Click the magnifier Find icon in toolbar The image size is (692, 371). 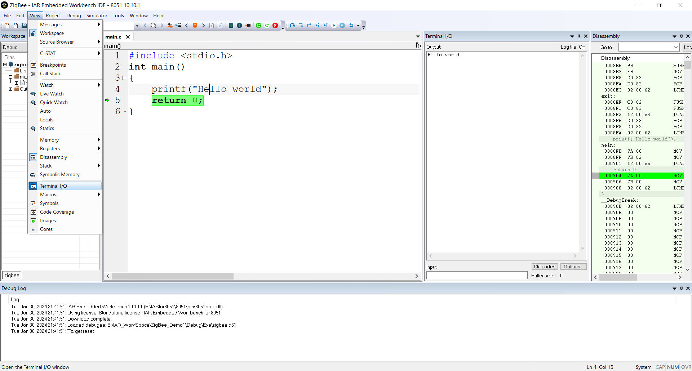point(154,25)
